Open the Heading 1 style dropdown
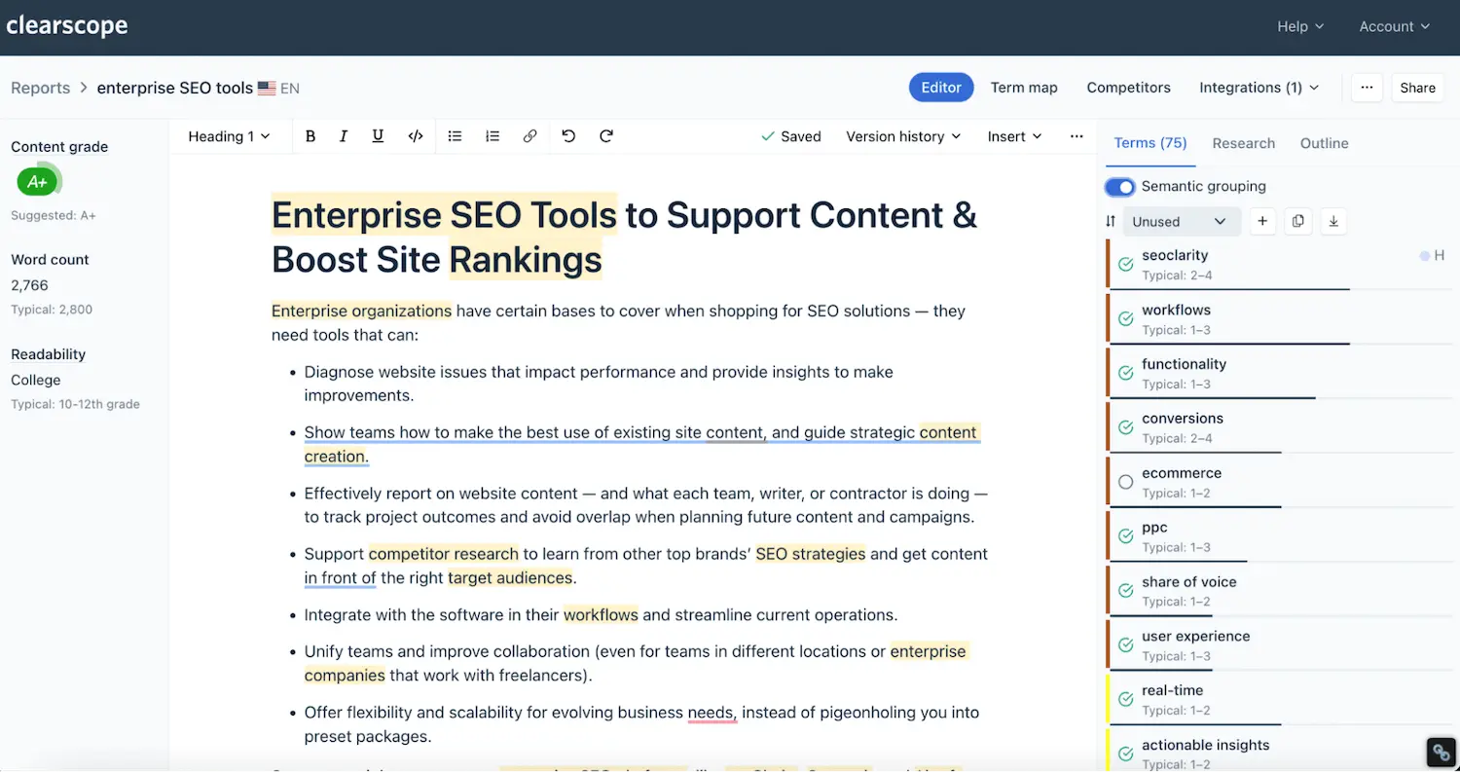 pos(230,136)
